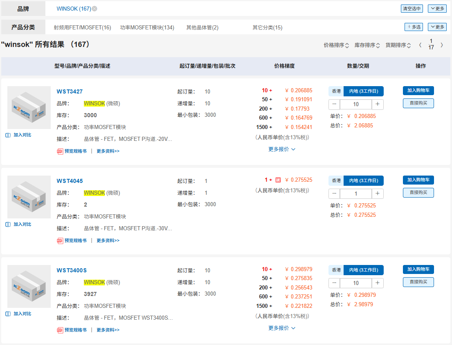Screen dimensions: 452x345
Task: Click the WINSOK brand name under WST4045
Action: click(x=94, y=193)
